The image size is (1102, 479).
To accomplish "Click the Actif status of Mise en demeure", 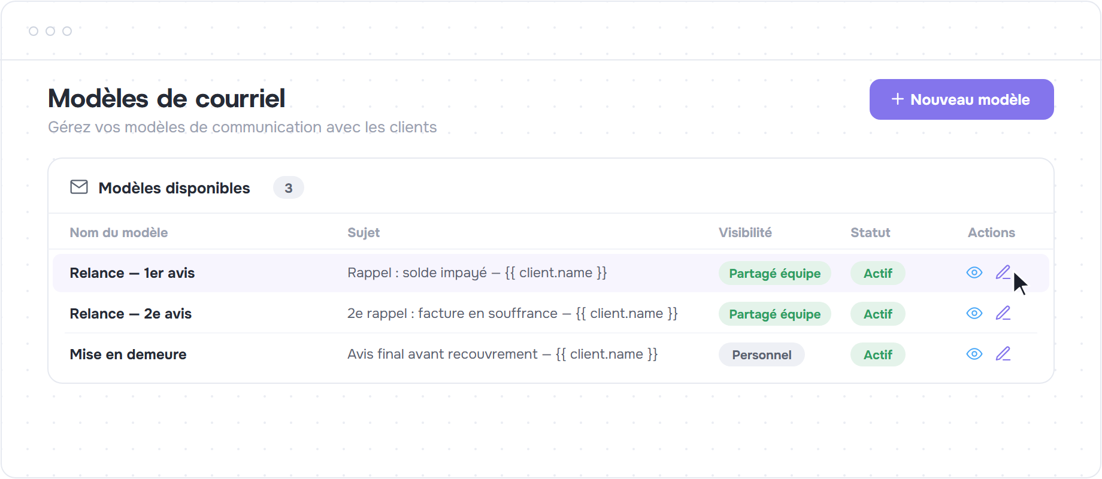I will pyautogui.click(x=877, y=354).
